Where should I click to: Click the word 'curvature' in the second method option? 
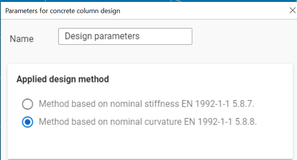(x=163, y=122)
